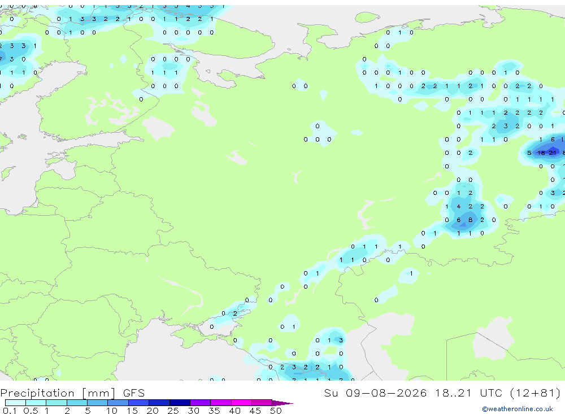565x414 pixels.
Task: Click the '21' precipitation value on map
Action: click(x=553, y=152)
